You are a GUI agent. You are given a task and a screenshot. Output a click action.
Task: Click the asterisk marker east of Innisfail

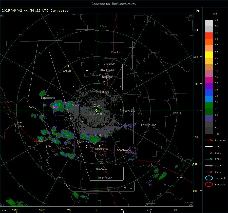click(120, 87)
